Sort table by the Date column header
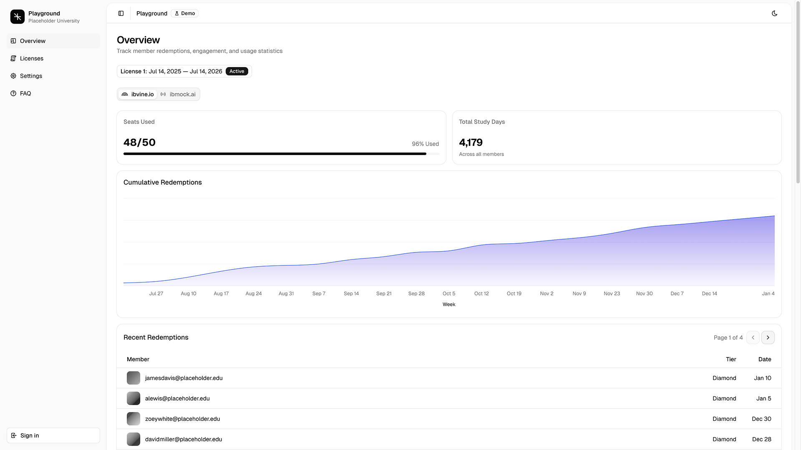 tap(764, 359)
